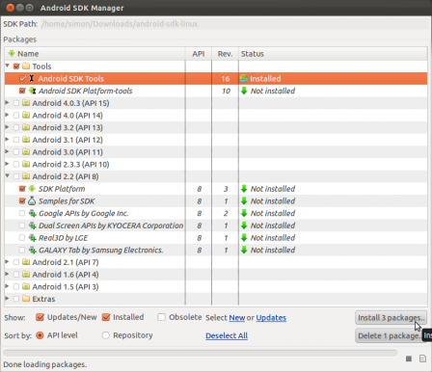
Task: Click the Android 4.0.3 (API 15) package folder icon
Action: click(26, 103)
